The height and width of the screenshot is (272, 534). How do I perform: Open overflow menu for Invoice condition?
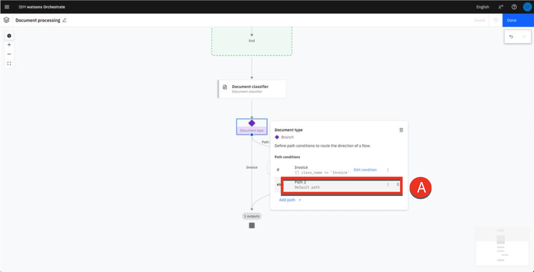pyautogui.click(x=388, y=170)
